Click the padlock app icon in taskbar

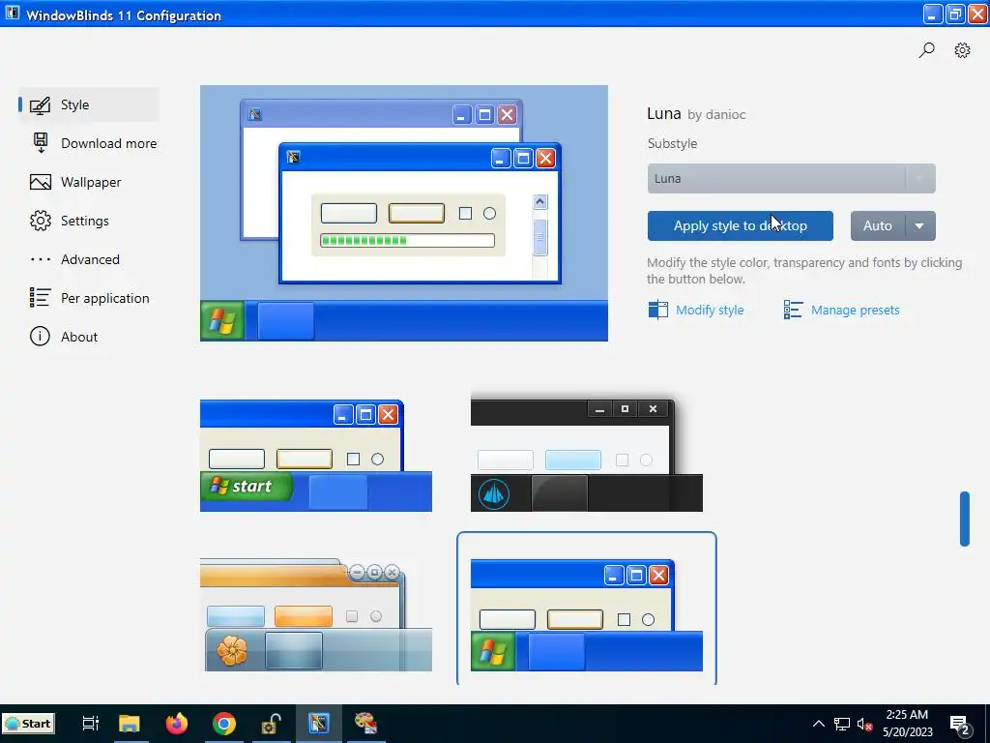272,724
